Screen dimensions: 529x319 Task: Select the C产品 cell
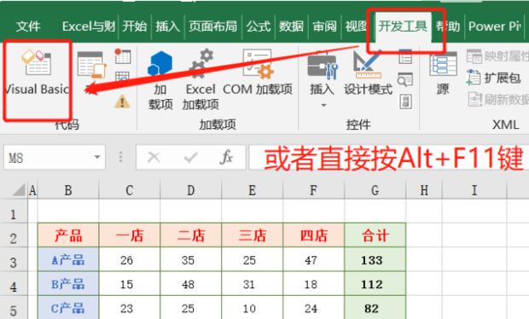68,308
